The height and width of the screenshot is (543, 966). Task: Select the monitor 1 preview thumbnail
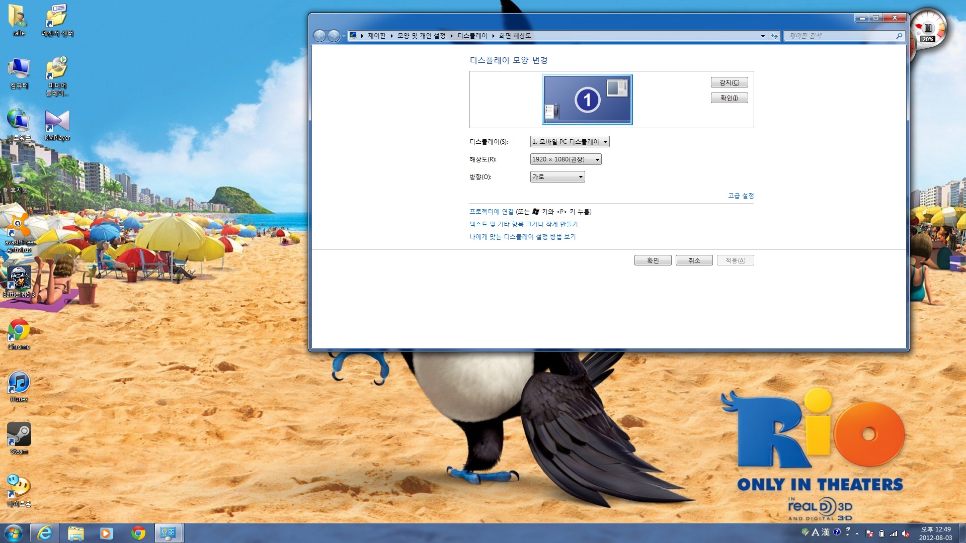tap(587, 100)
